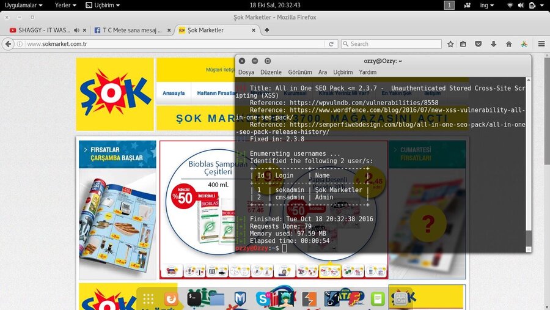Screen dimensions: 550x310
Task: Close the T C Mete Facebook tab
Action: [x=169, y=30]
